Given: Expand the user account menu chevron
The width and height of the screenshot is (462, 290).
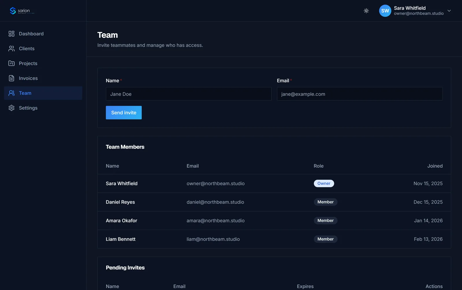Looking at the screenshot, I should pos(449,11).
